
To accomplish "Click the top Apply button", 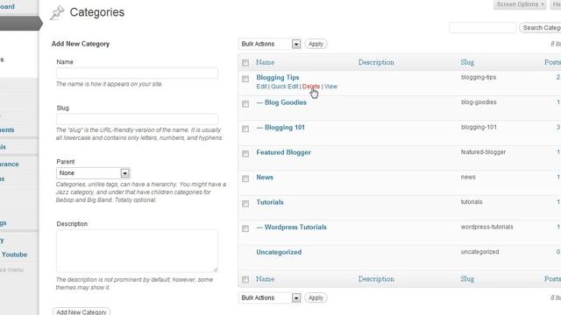I will (316, 44).
